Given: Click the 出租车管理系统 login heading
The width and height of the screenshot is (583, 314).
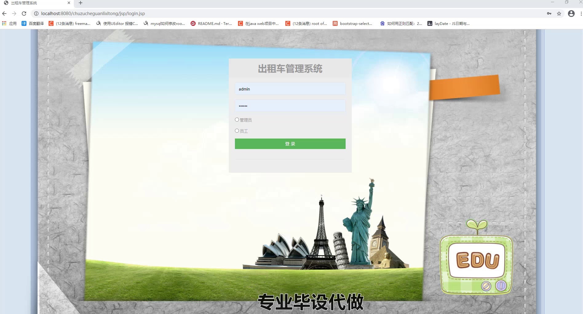Looking at the screenshot, I should (x=290, y=69).
